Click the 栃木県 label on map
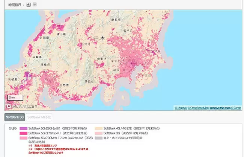The height and width of the screenshot is (157, 244). coord(128,30)
